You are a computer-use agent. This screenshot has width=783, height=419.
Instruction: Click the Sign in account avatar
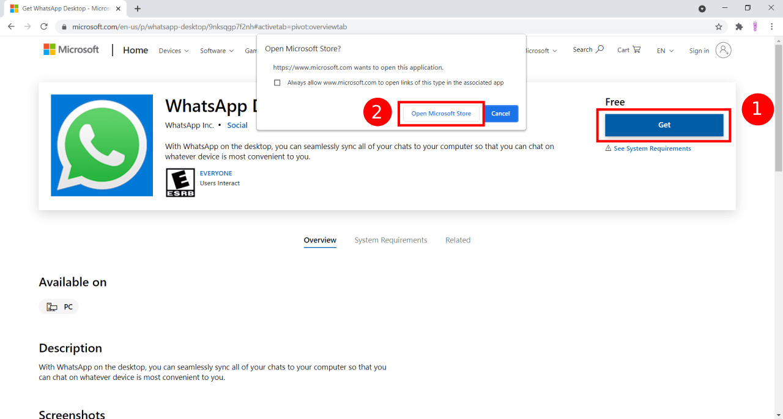click(x=723, y=51)
